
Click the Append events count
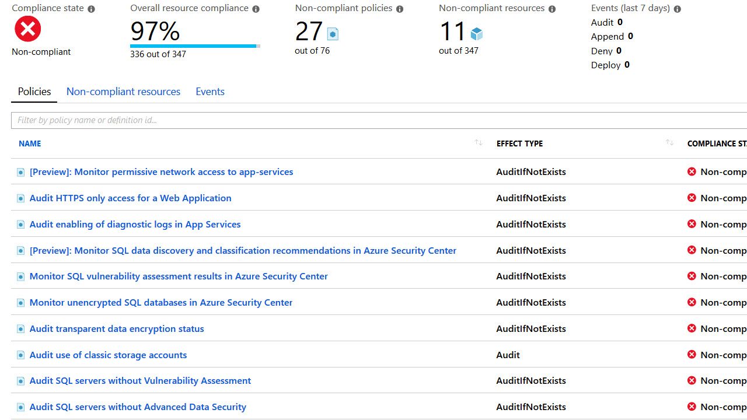(x=630, y=36)
